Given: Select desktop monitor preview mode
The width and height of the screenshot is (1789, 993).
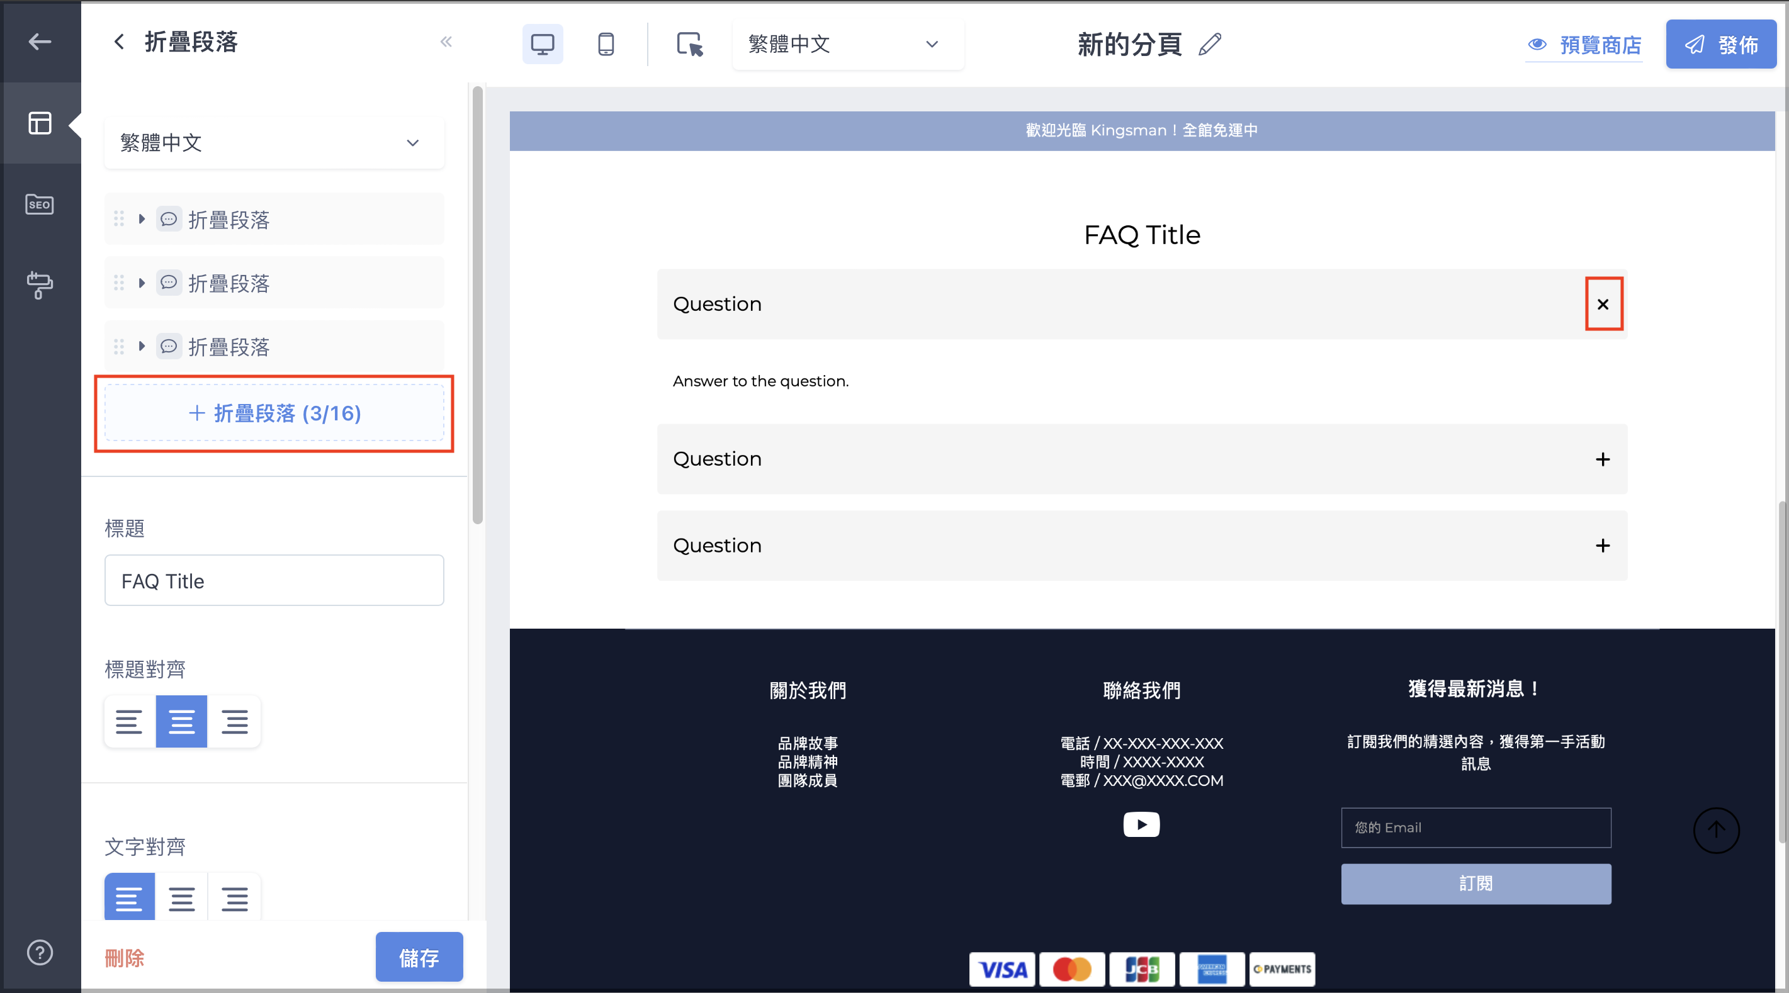Looking at the screenshot, I should [543, 45].
